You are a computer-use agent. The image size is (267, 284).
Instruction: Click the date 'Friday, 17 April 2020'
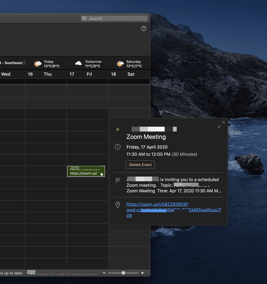pyautogui.click(x=147, y=147)
